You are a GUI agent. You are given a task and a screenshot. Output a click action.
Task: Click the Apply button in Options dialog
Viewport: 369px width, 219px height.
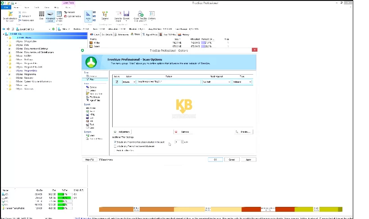point(248,160)
